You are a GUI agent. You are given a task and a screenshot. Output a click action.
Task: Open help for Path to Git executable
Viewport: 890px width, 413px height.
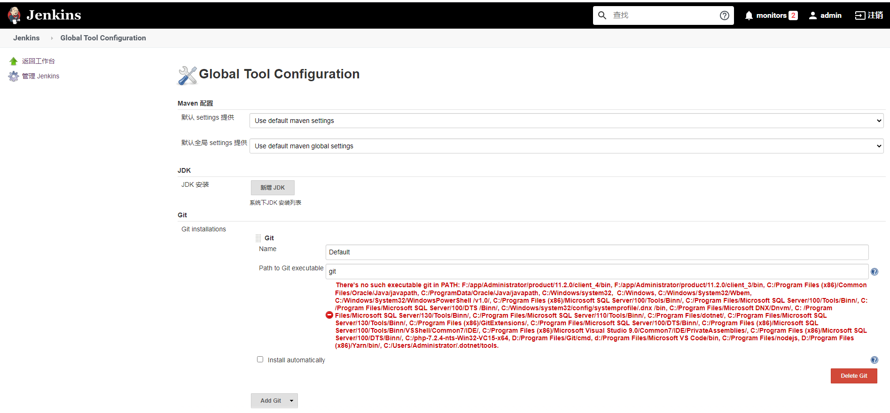click(874, 272)
